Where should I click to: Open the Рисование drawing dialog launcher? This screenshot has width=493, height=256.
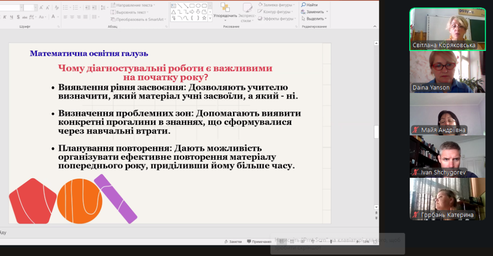pos(296,27)
